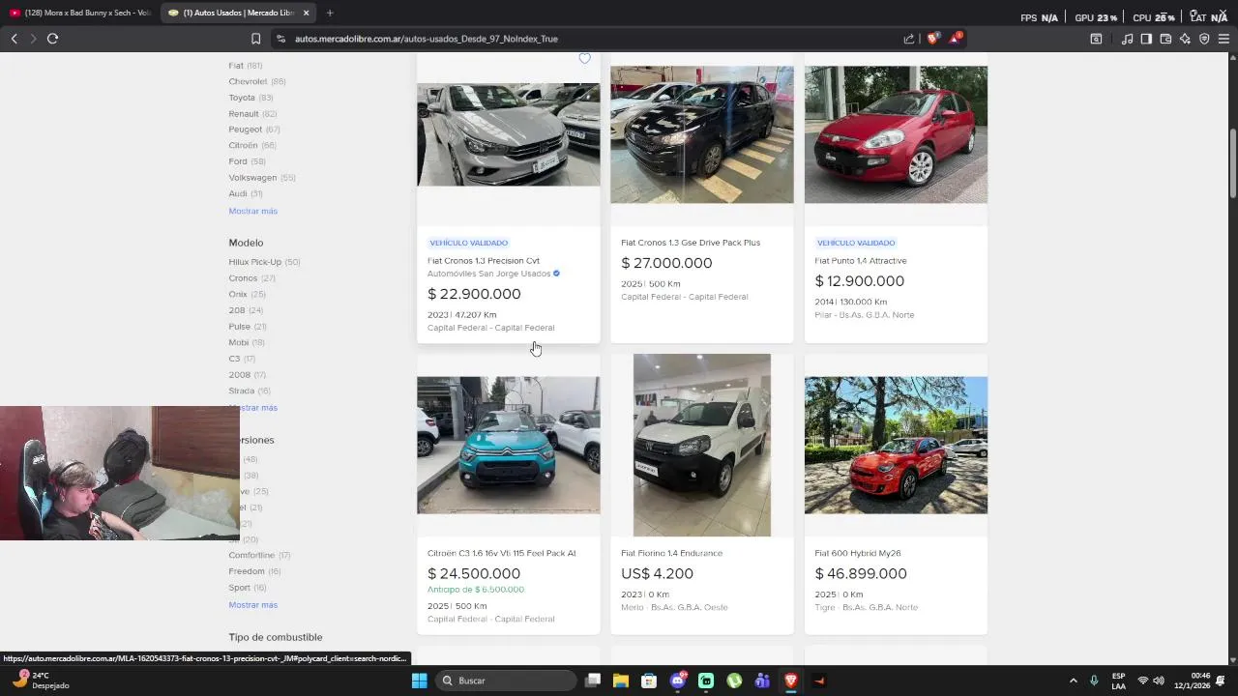Click the microphone icon in system tray

click(x=1094, y=681)
